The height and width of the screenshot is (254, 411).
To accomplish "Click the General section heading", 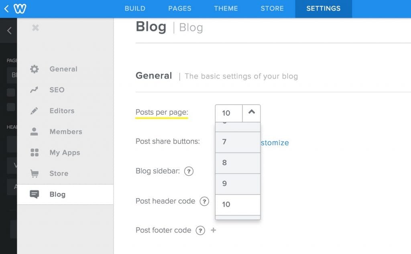I will point(154,76).
